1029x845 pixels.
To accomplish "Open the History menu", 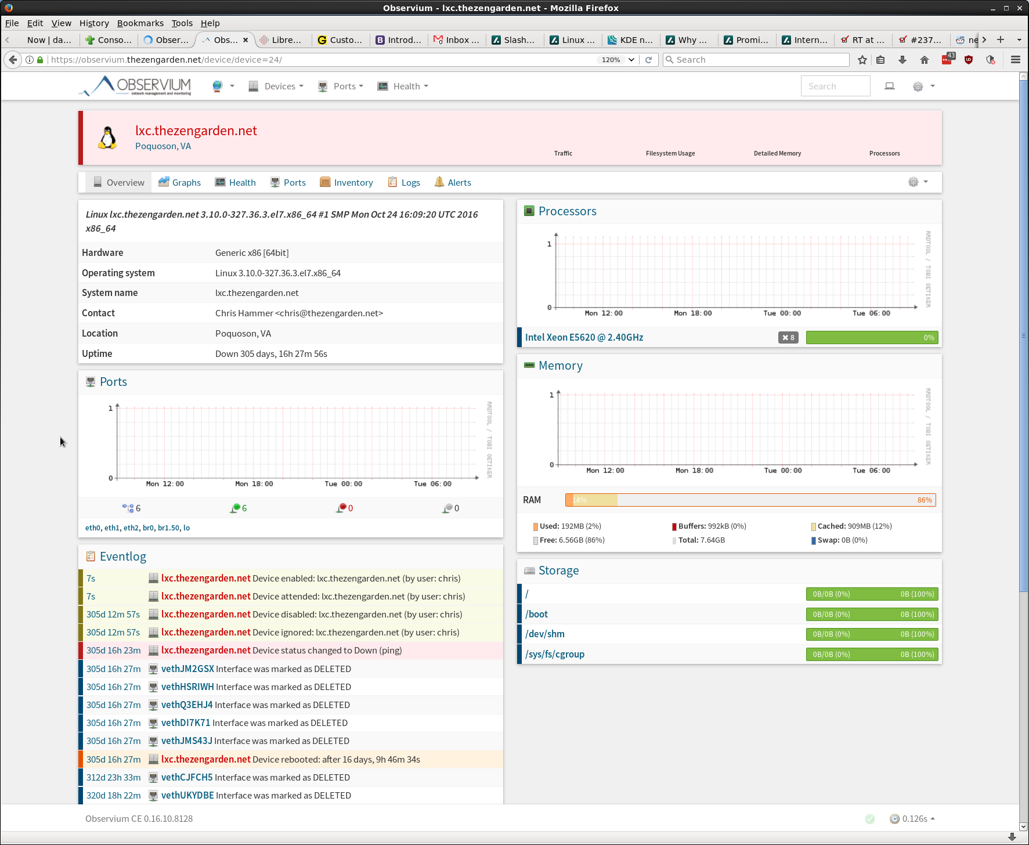I will (x=94, y=23).
